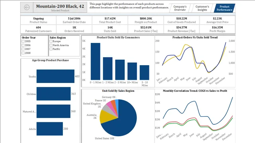Select the Product Performance tab
Screen dimensions: 255x143
[224, 8]
